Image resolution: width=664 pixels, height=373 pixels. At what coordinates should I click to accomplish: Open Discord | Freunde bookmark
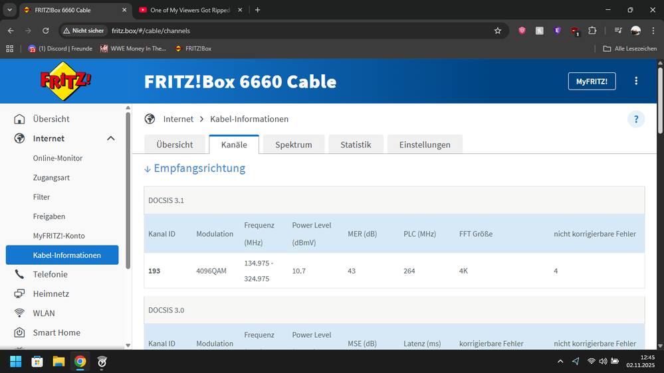[x=60, y=48]
